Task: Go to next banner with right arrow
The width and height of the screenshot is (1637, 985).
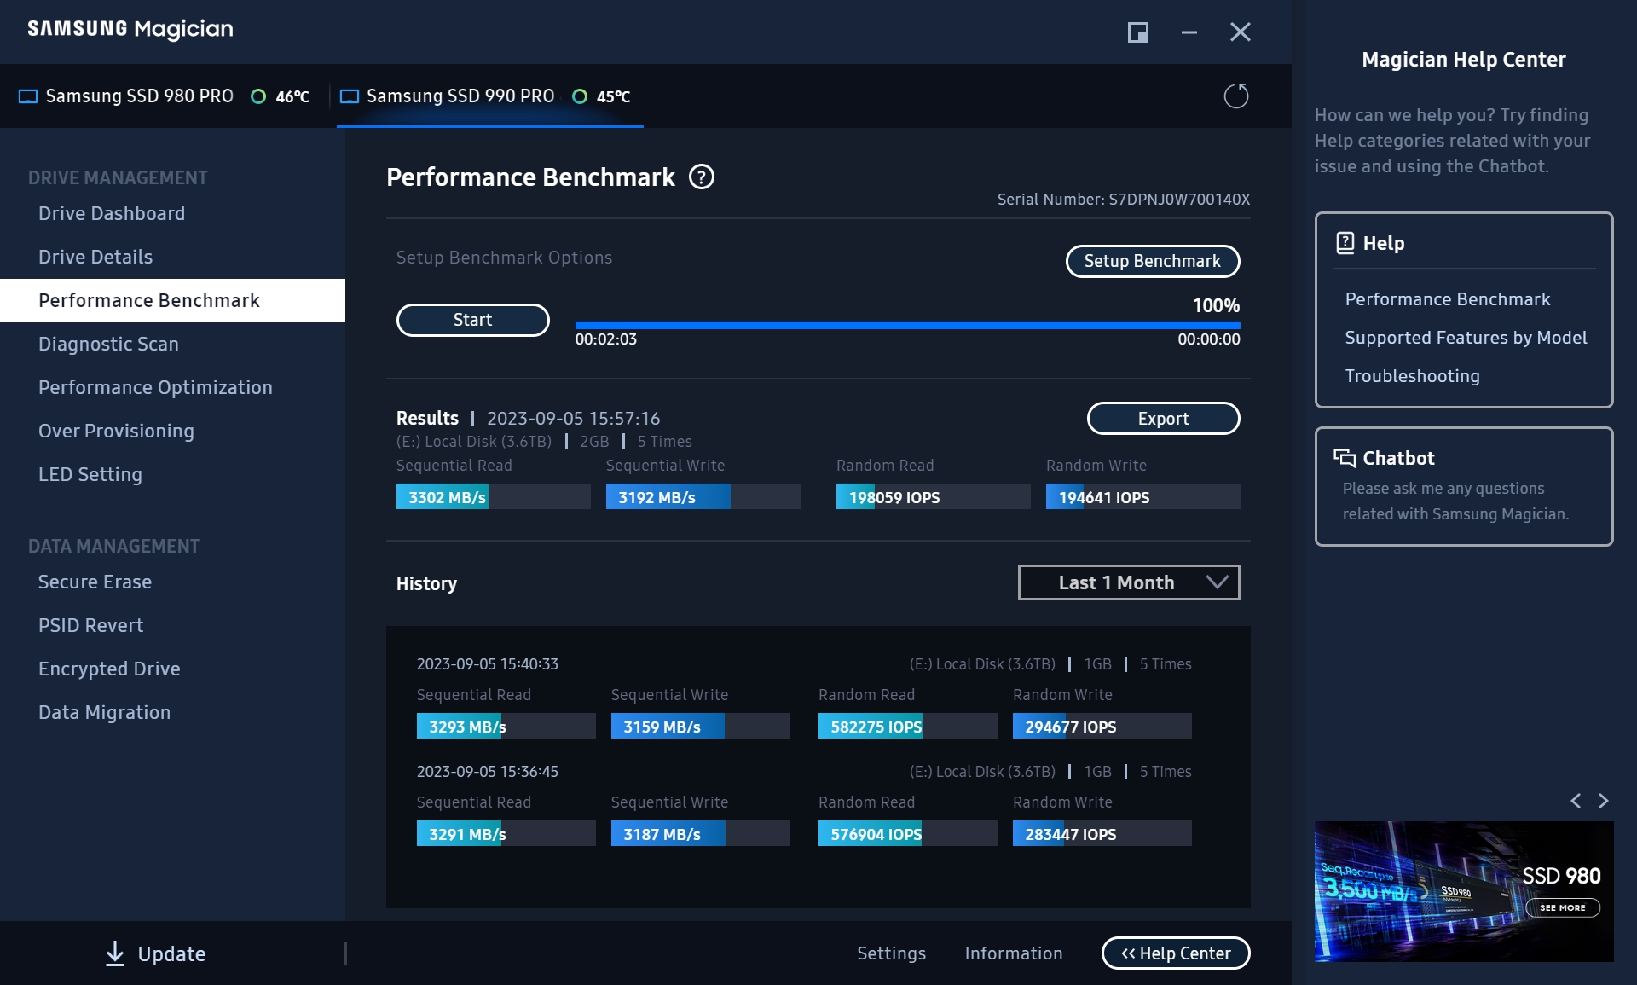Action: (1603, 800)
